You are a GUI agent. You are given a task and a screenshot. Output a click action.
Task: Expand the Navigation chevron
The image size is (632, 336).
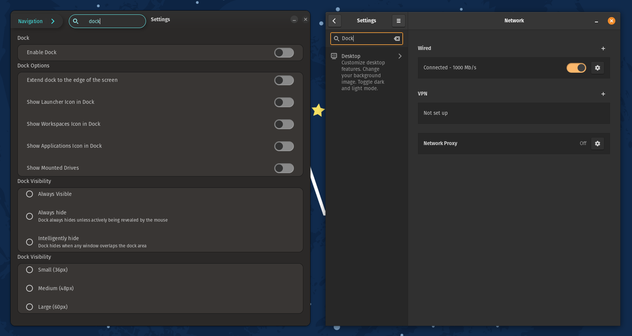(53, 21)
